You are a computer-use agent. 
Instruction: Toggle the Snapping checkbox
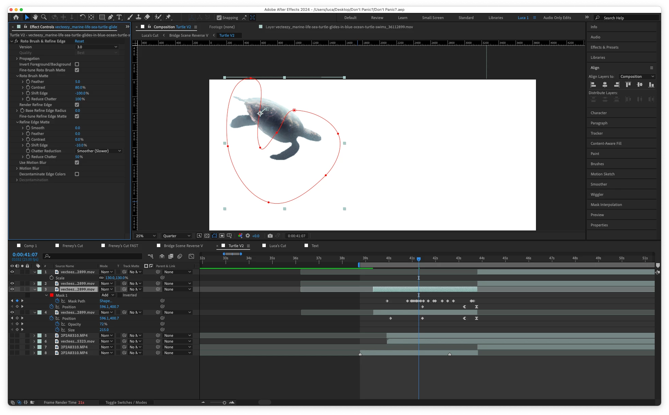point(219,18)
